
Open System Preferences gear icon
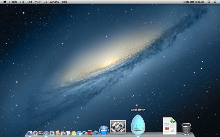click(x=118, y=127)
